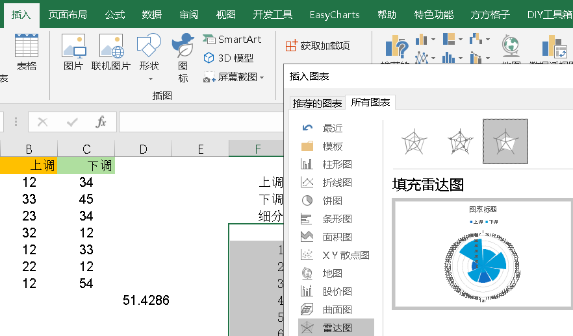Open the 方方格子 ribbon tab
The image size is (573, 336).
click(490, 14)
